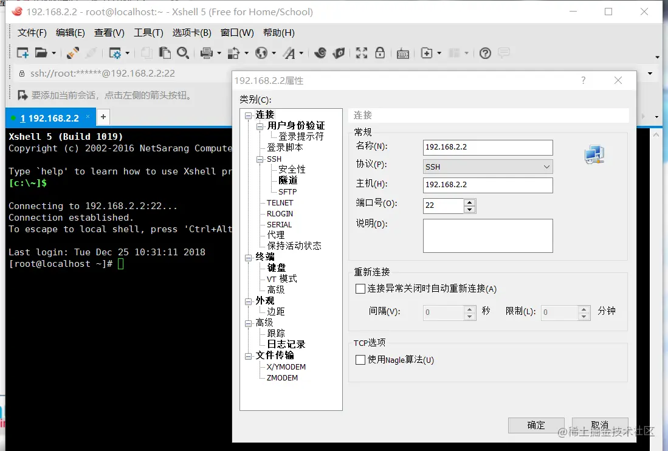This screenshot has height=451, width=668.
Task: Launch Xftp swirl icon in toolbar
Action: coord(320,53)
